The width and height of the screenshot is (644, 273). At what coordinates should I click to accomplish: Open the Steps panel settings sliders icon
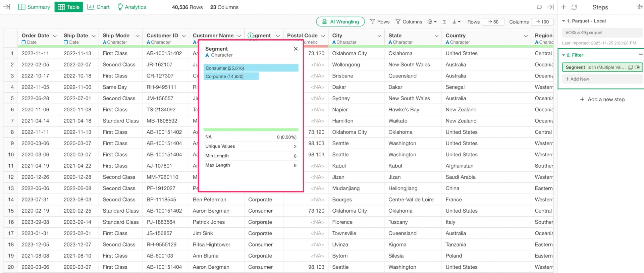640,7
